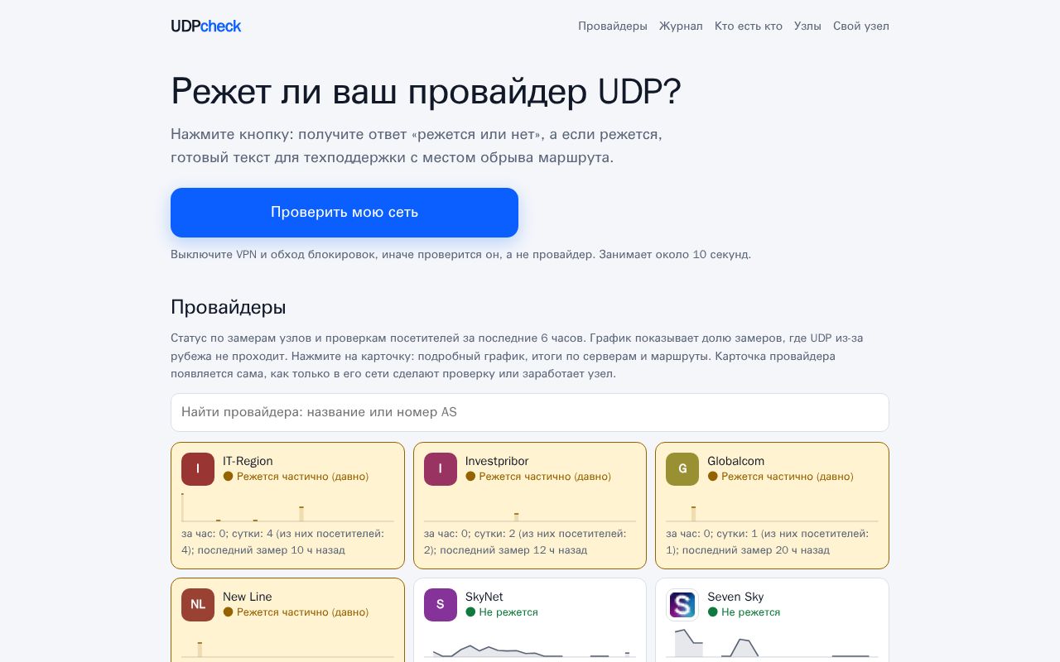The height and width of the screenshot is (662, 1060).
Task: Click Seven Sky's green status dot
Action: click(x=713, y=612)
